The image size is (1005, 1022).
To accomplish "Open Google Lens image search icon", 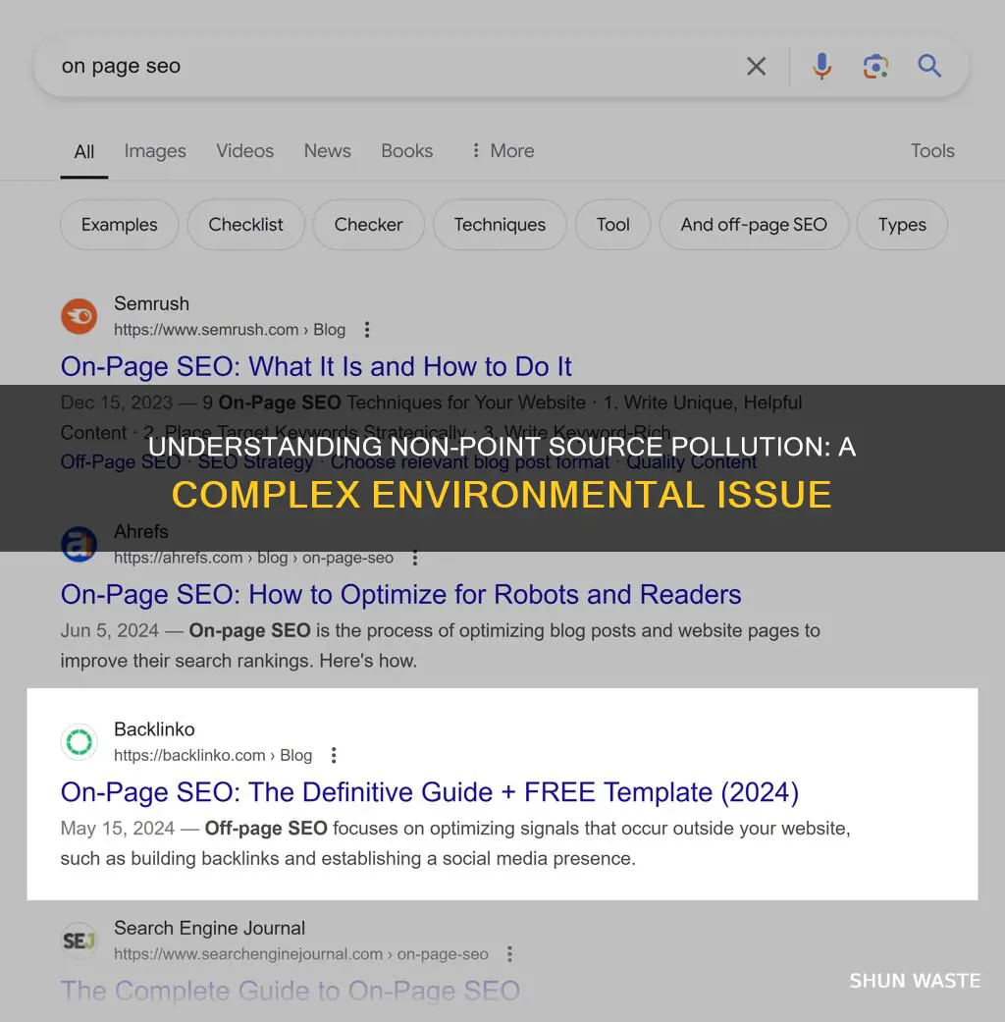I will pos(876,67).
